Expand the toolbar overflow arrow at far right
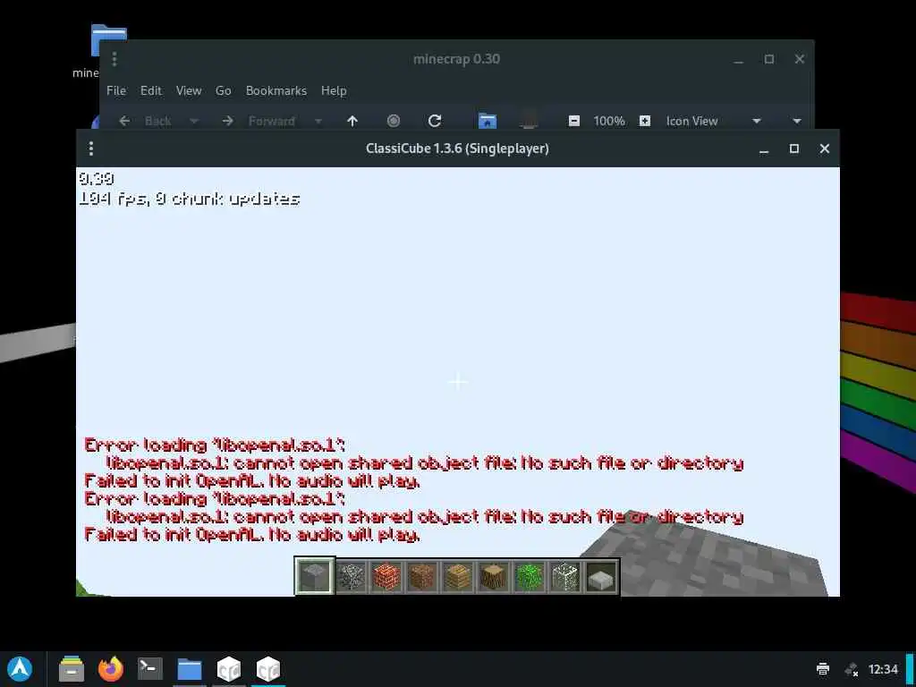This screenshot has width=916, height=687. tap(797, 121)
